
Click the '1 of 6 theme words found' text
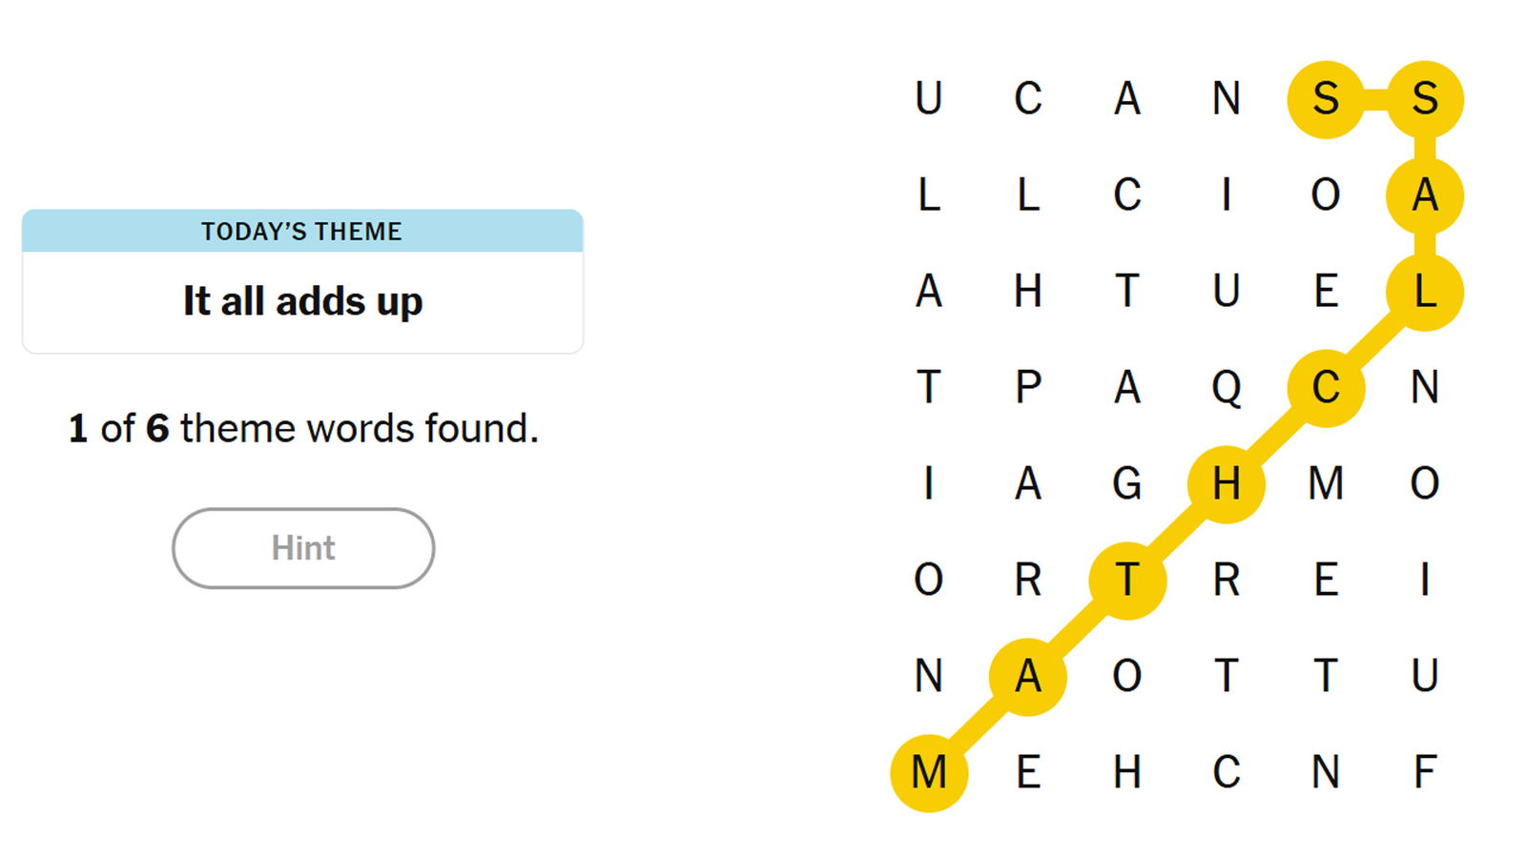301,428
